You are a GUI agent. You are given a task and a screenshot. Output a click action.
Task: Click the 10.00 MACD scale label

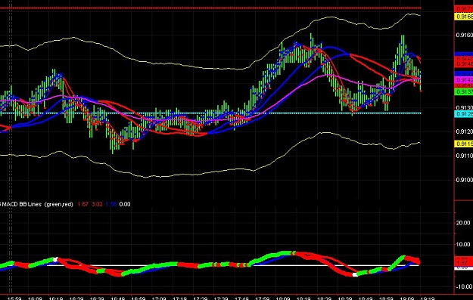point(463,244)
